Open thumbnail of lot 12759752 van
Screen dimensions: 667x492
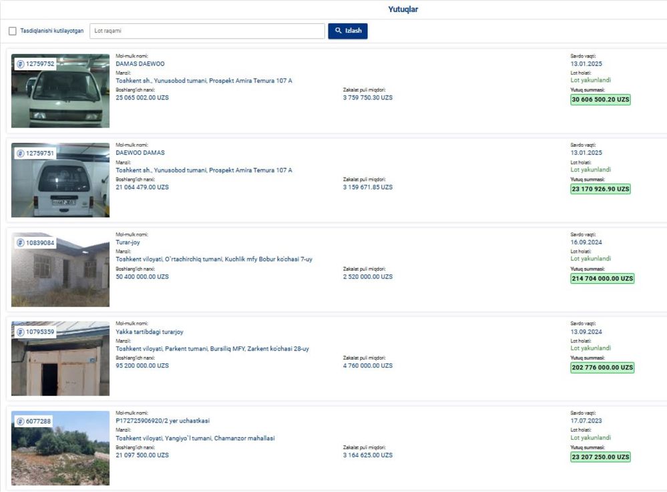tap(60, 91)
